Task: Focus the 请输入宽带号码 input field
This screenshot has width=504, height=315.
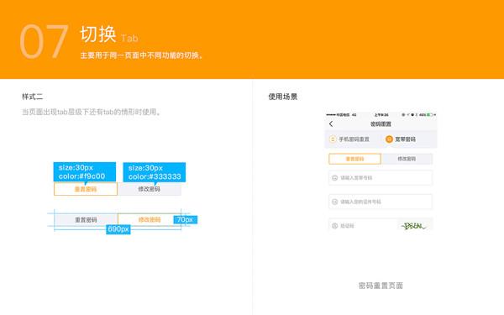Action: [x=381, y=178]
